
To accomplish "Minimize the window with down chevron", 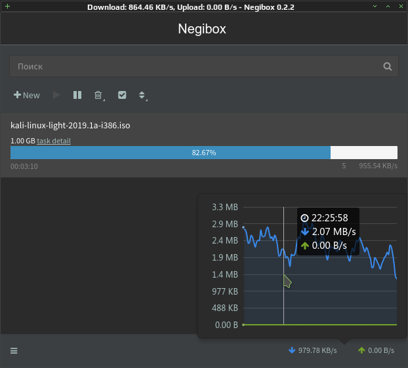I will coord(375,7).
